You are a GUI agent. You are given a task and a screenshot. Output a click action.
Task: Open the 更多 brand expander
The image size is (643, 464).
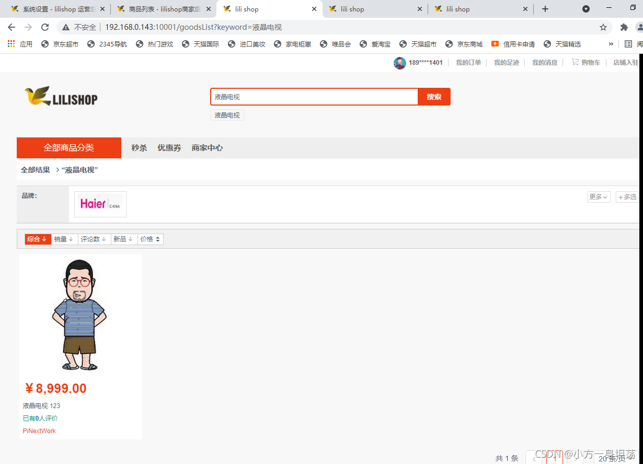click(x=598, y=196)
